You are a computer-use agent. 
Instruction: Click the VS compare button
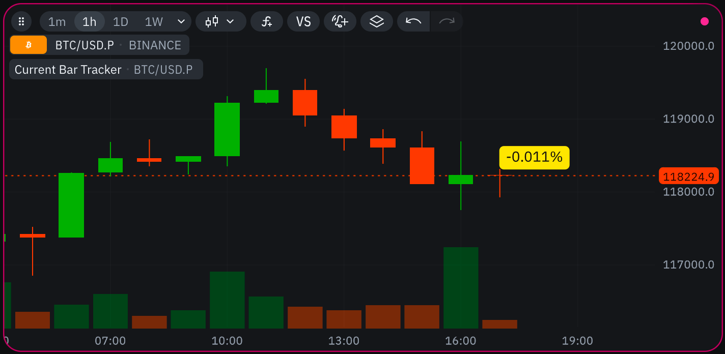[x=303, y=21]
